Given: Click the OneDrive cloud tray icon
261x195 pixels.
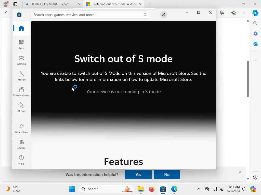Looking at the screenshot, I should [x=207, y=189].
